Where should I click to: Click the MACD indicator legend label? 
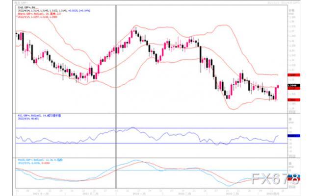coord(40,160)
